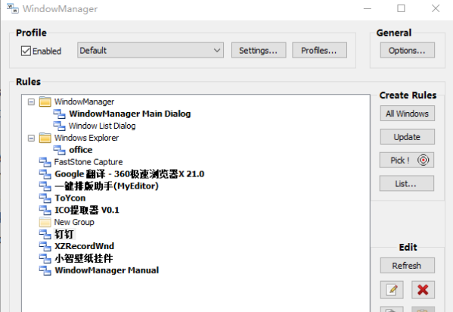Click the Pick! target crosshair icon

click(x=423, y=160)
